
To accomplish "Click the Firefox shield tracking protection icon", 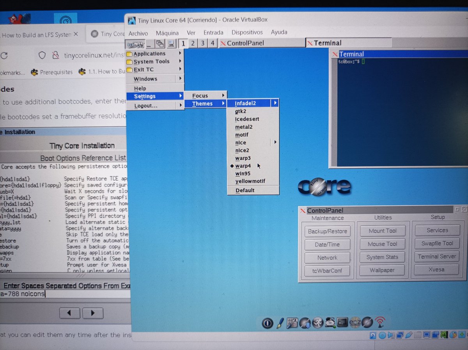I will click(42, 55).
